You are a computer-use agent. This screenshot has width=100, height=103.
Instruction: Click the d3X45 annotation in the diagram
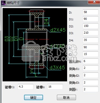(57, 68)
